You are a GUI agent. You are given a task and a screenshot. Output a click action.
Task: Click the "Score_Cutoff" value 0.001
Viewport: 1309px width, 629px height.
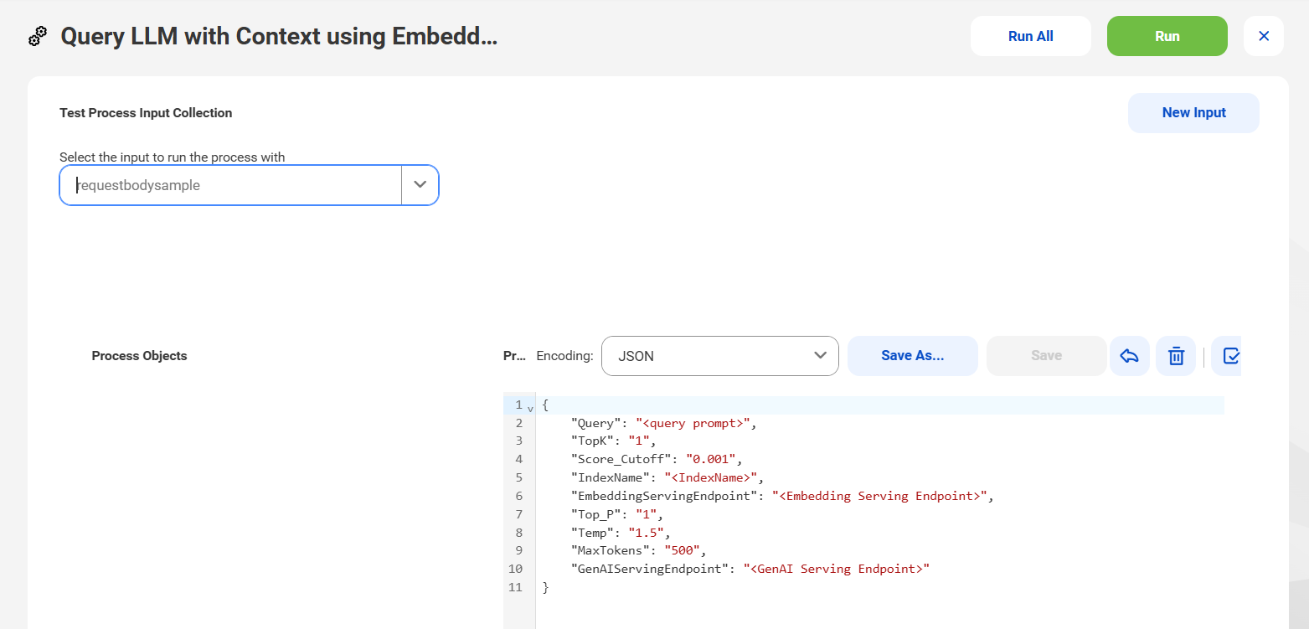[x=710, y=459]
